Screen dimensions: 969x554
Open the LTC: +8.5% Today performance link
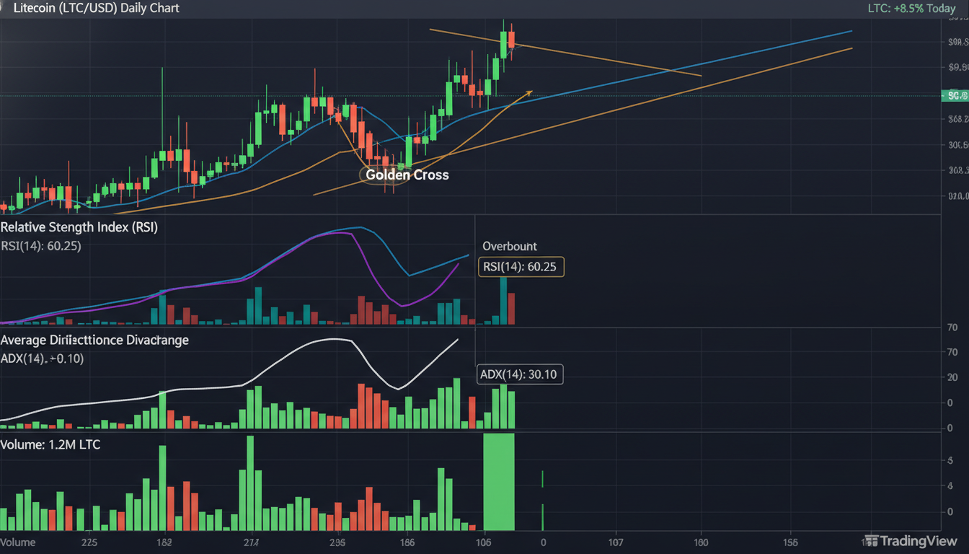click(911, 8)
